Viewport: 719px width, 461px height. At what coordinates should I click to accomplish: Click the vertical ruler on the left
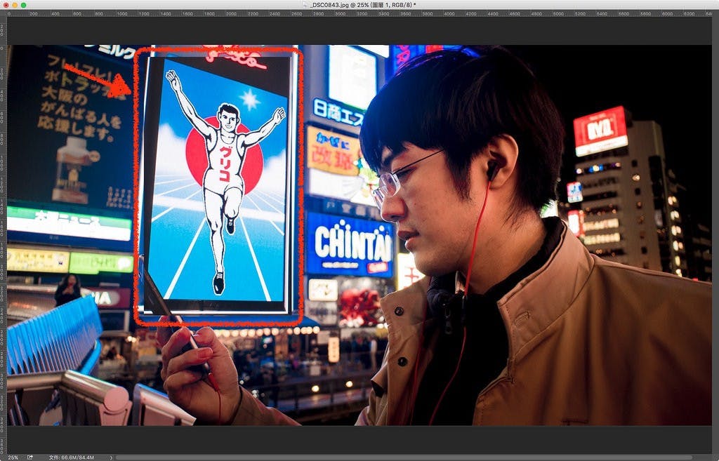4,236
